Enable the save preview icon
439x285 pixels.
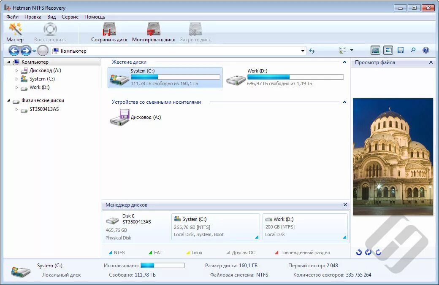click(x=401, y=50)
